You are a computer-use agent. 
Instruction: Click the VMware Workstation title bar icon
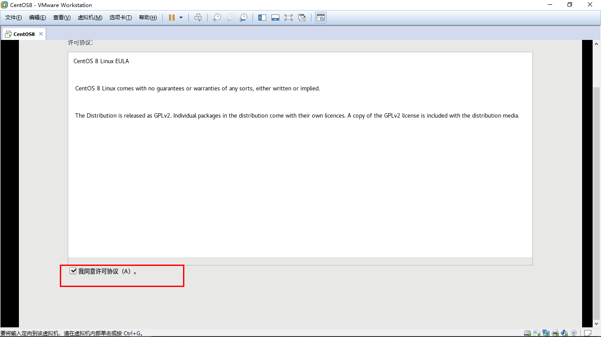4,5
